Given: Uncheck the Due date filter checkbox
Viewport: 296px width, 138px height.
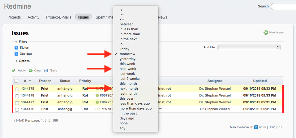Looking at the screenshot, I should tap(16, 54).
